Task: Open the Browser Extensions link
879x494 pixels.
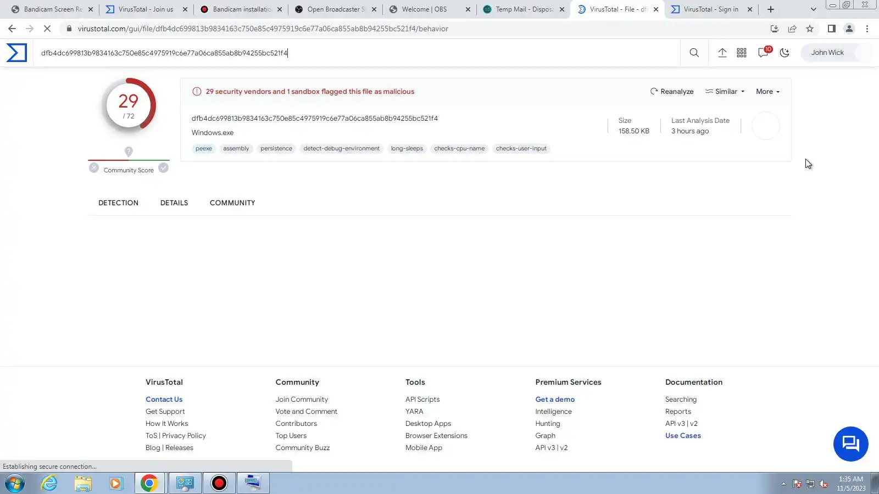Action: [x=436, y=436]
